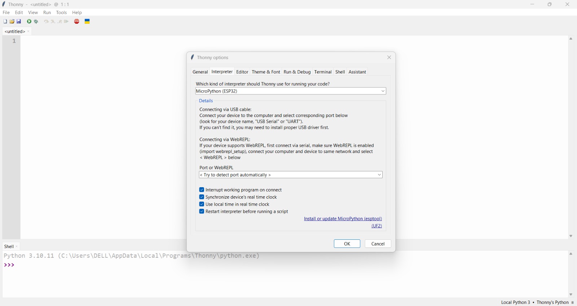The image size is (577, 306).
Task: Click editor scrollbar up arrow
Action: pos(571,39)
